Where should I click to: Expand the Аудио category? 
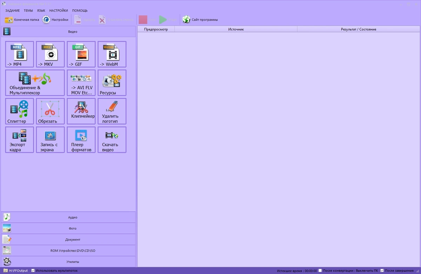pyautogui.click(x=68, y=217)
